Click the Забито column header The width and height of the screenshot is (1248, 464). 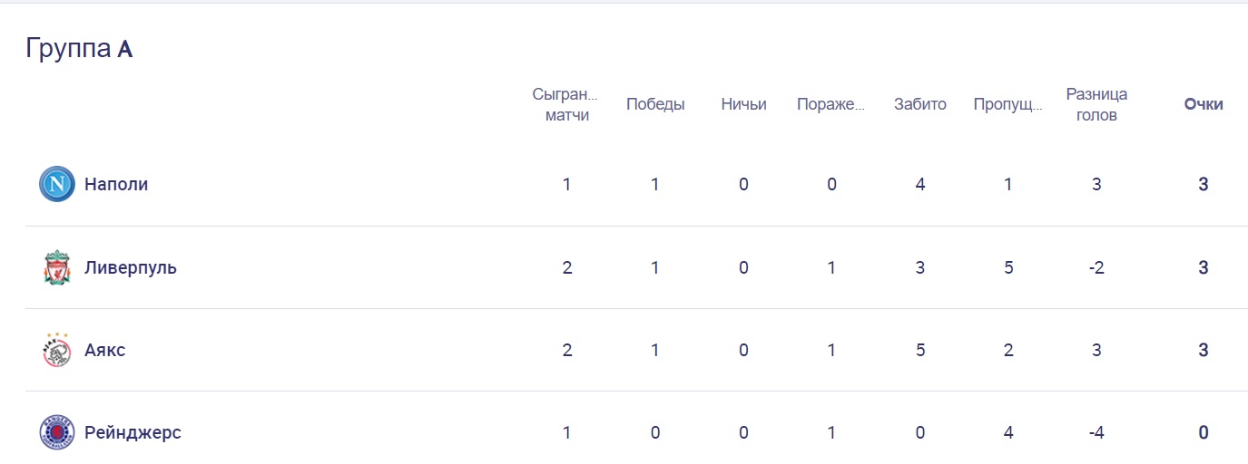pos(920,104)
